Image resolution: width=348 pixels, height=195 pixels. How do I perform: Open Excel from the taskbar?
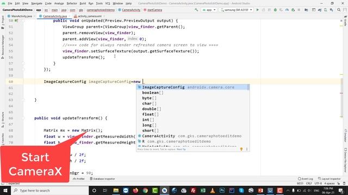click(x=203, y=190)
